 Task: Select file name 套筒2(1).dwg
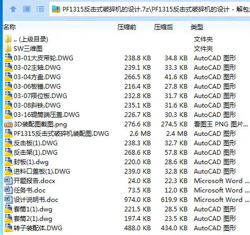(x=33, y=219)
